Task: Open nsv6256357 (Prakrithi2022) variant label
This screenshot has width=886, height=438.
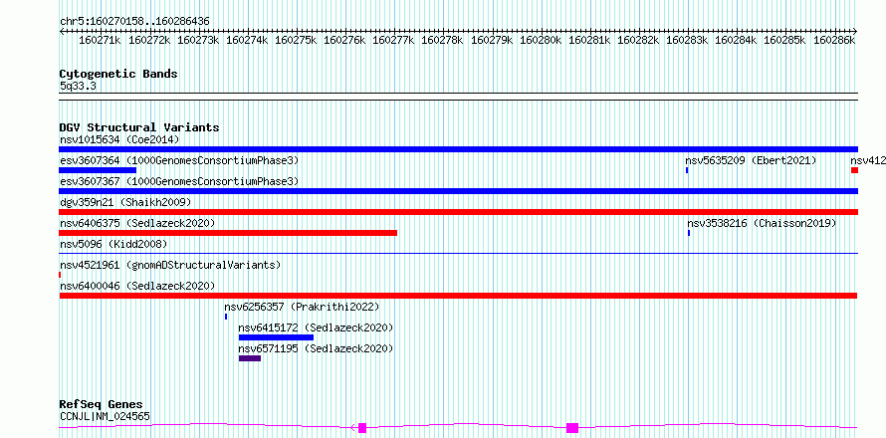Action: point(302,308)
